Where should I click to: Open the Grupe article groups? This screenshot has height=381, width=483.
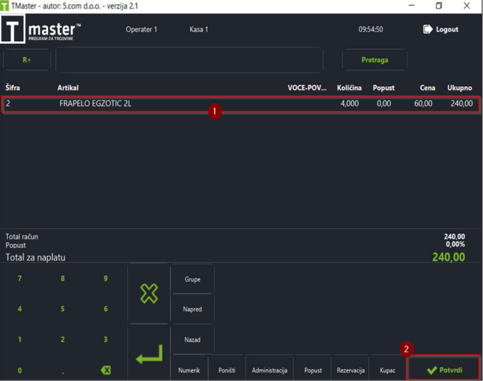192,279
